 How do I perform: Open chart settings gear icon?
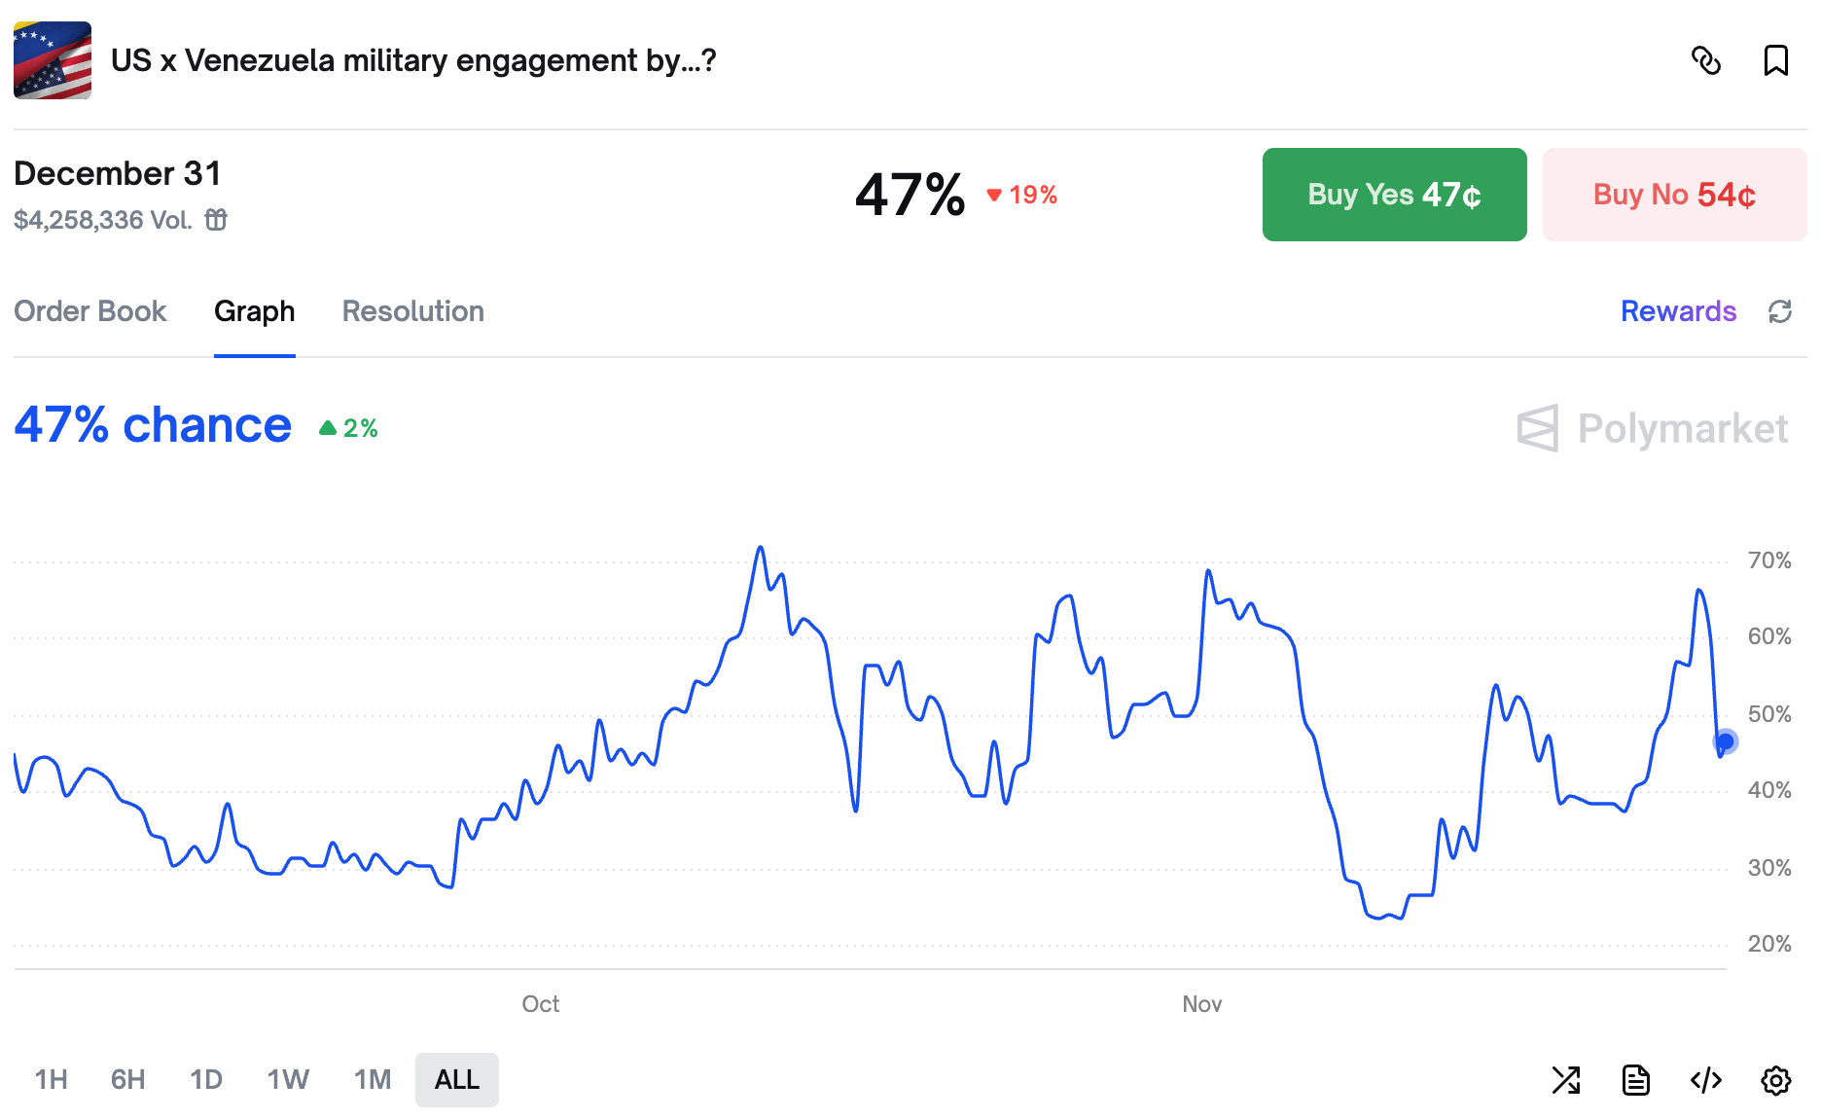[1776, 1080]
